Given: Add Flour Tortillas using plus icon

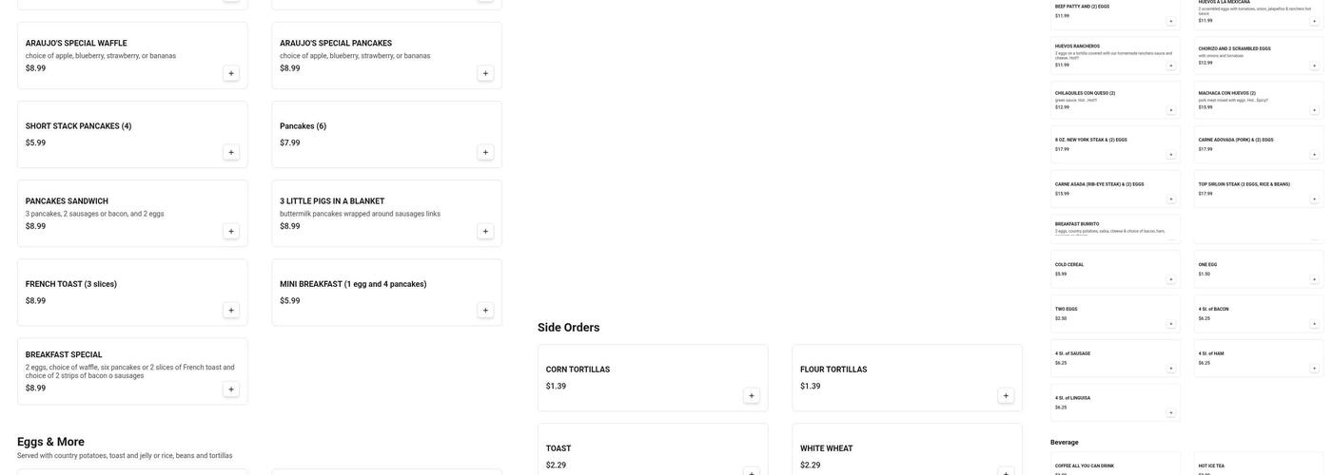Looking at the screenshot, I should (x=1006, y=395).
